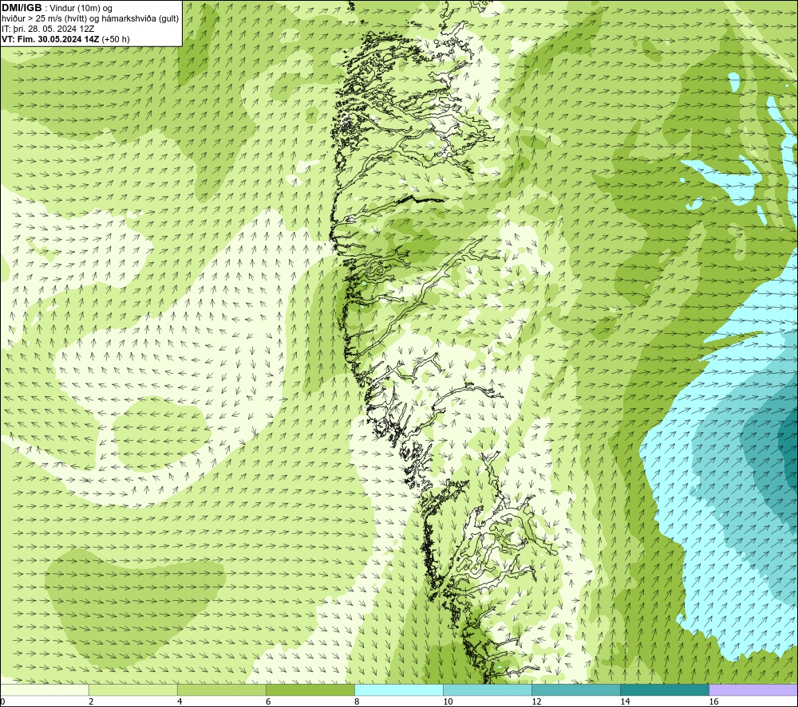The image size is (798, 707).
Task: Click the 14-16 m/s dark teal swatch
Action: [665, 689]
